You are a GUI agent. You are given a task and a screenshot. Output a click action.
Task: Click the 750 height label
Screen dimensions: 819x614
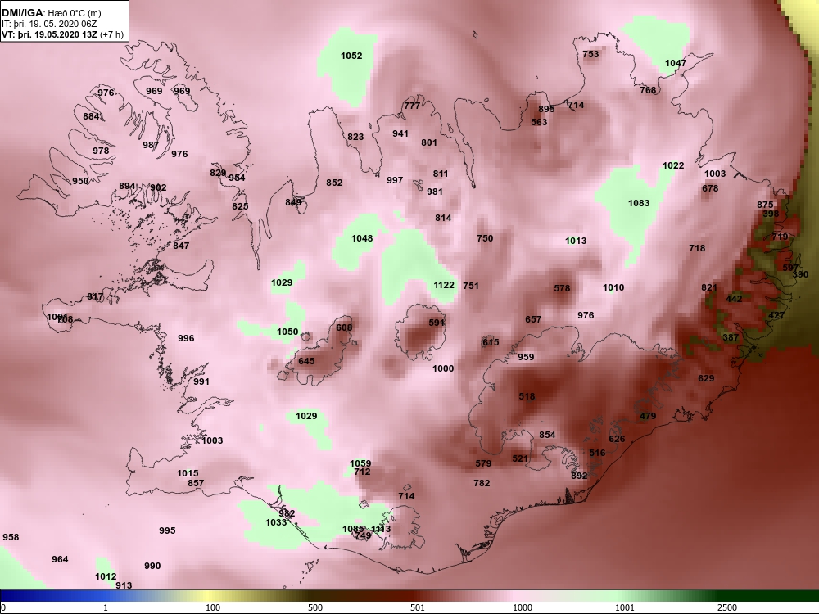click(x=485, y=238)
